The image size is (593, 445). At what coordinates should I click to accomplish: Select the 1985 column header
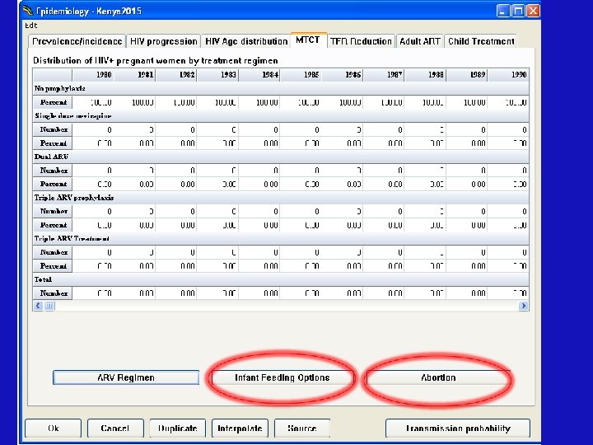pos(301,75)
